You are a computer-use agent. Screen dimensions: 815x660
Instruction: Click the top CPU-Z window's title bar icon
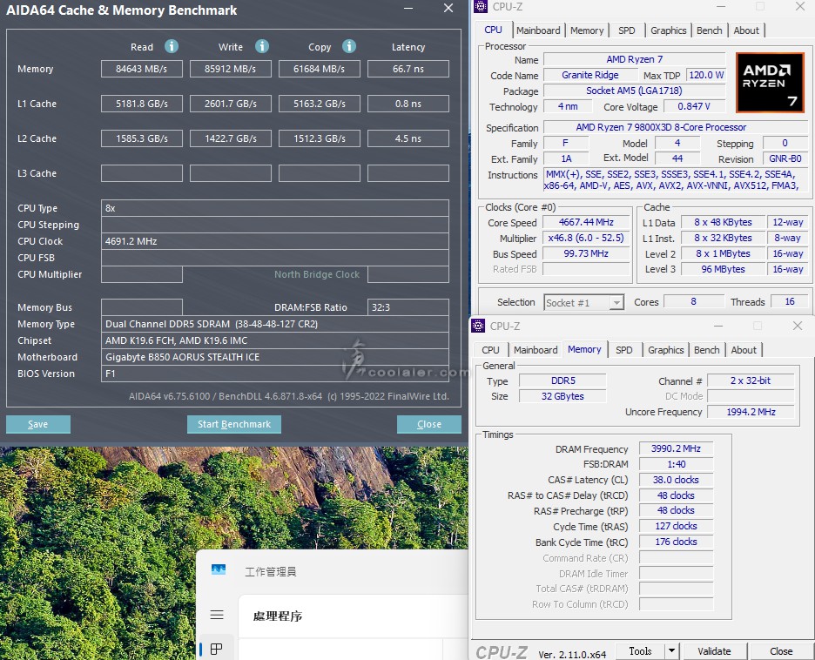coord(481,6)
